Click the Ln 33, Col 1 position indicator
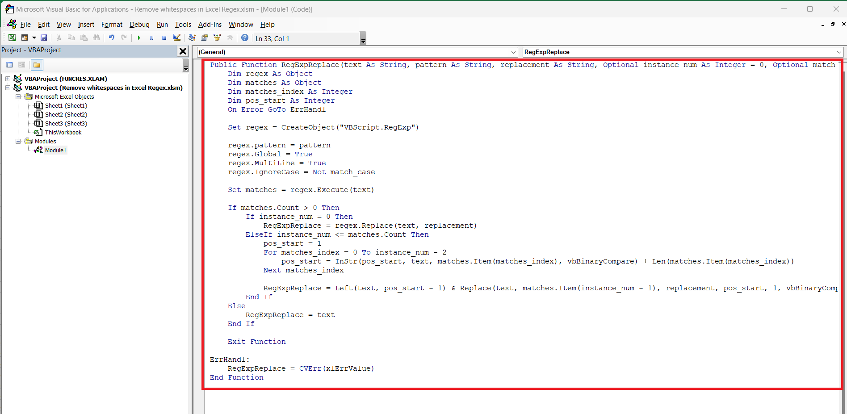The image size is (847, 414). (x=272, y=39)
